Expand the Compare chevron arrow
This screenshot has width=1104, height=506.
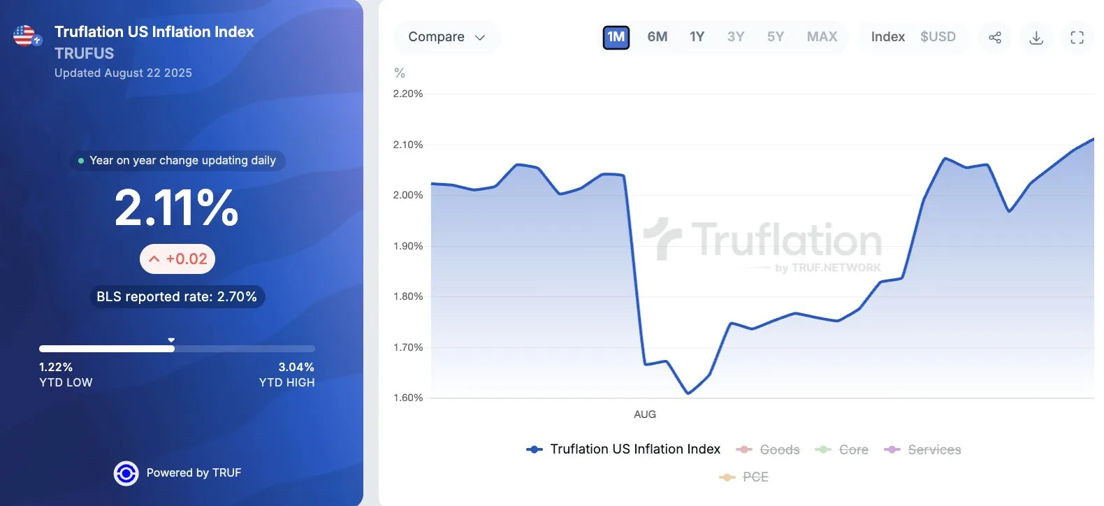click(480, 38)
